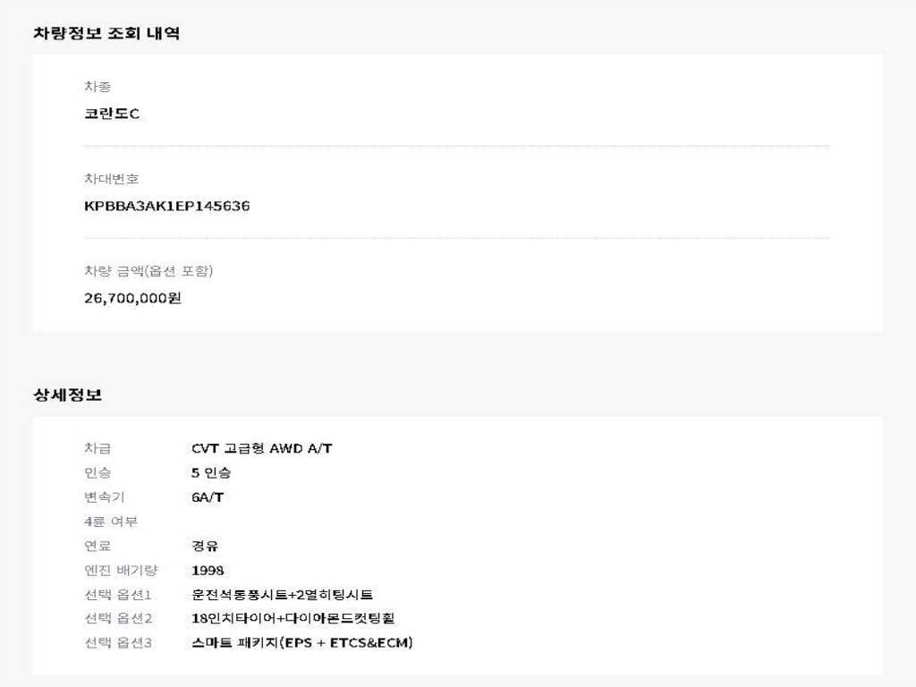Image resolution: width=916 pixels, height=687 pixels.
Task: Select CVT 고급형 AWD A/T grade value
Action: click(262, 448)
